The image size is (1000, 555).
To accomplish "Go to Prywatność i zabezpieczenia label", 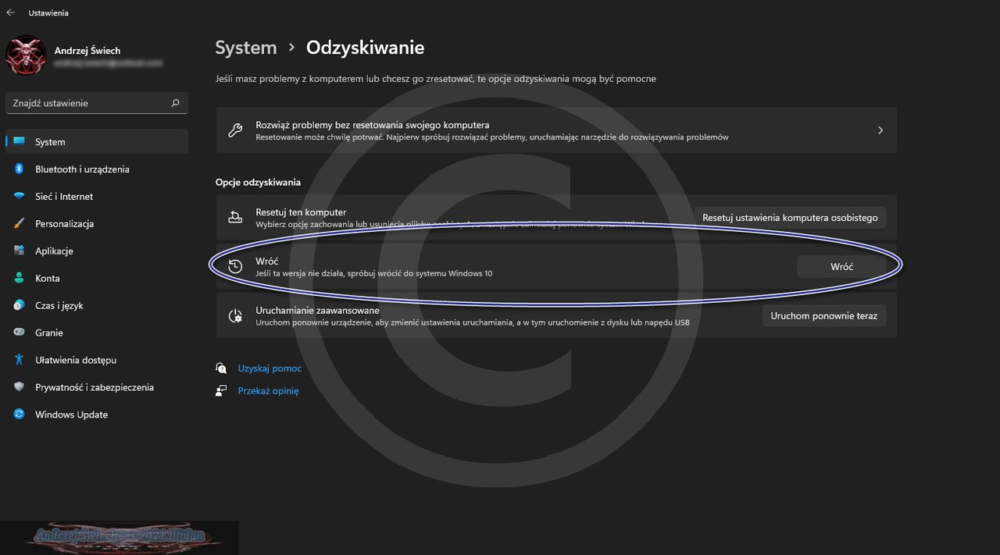I will click(x=95, y=387).
